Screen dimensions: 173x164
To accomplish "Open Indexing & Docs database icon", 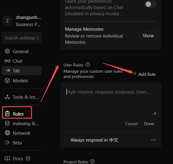I will coord(7,123).
